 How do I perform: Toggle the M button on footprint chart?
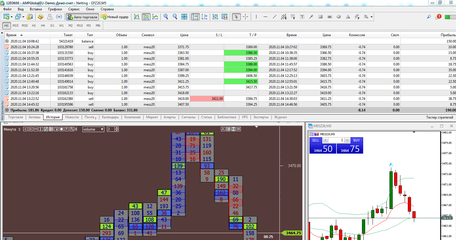pyautogui.click(x=238, y=129)
